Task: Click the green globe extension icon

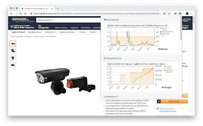Action: click(180, 14)
